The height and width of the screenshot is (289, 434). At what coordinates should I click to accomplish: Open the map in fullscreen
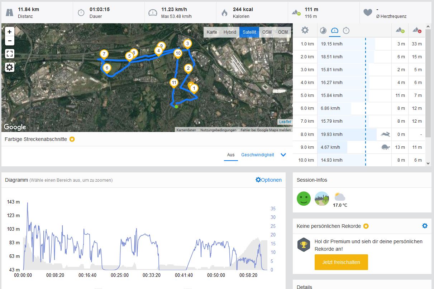(x=10, y=54)
